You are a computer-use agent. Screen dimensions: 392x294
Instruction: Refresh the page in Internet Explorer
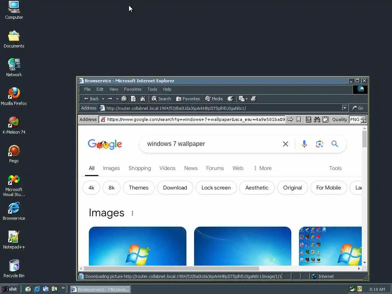(133, 99)
